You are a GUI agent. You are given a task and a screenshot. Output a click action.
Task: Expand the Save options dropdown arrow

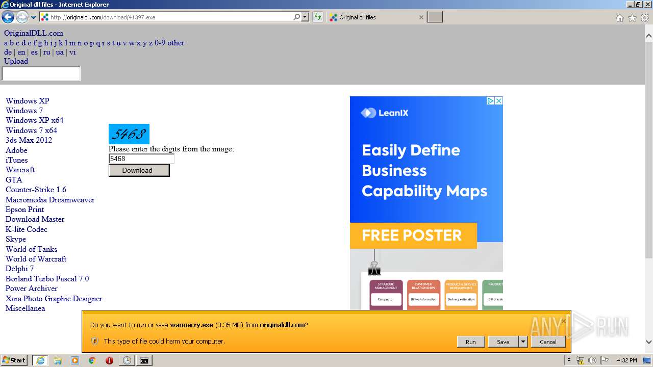click(523, 342)
